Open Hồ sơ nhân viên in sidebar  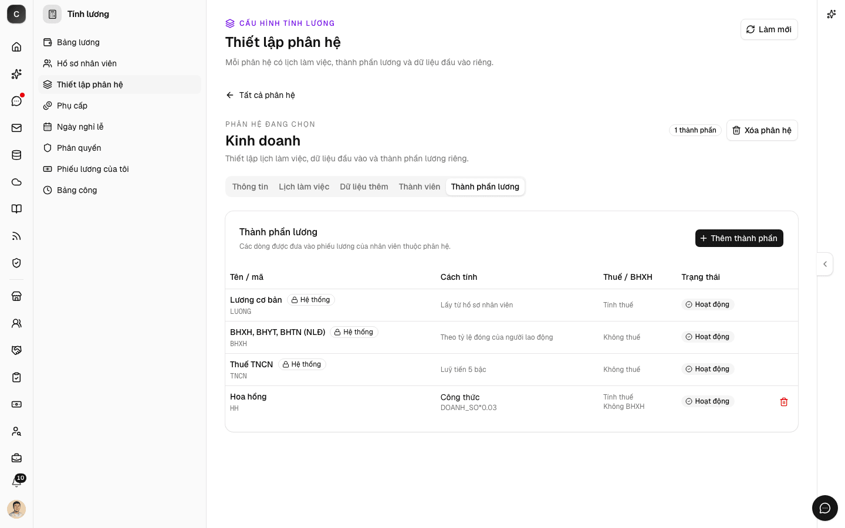click(120, 63)
